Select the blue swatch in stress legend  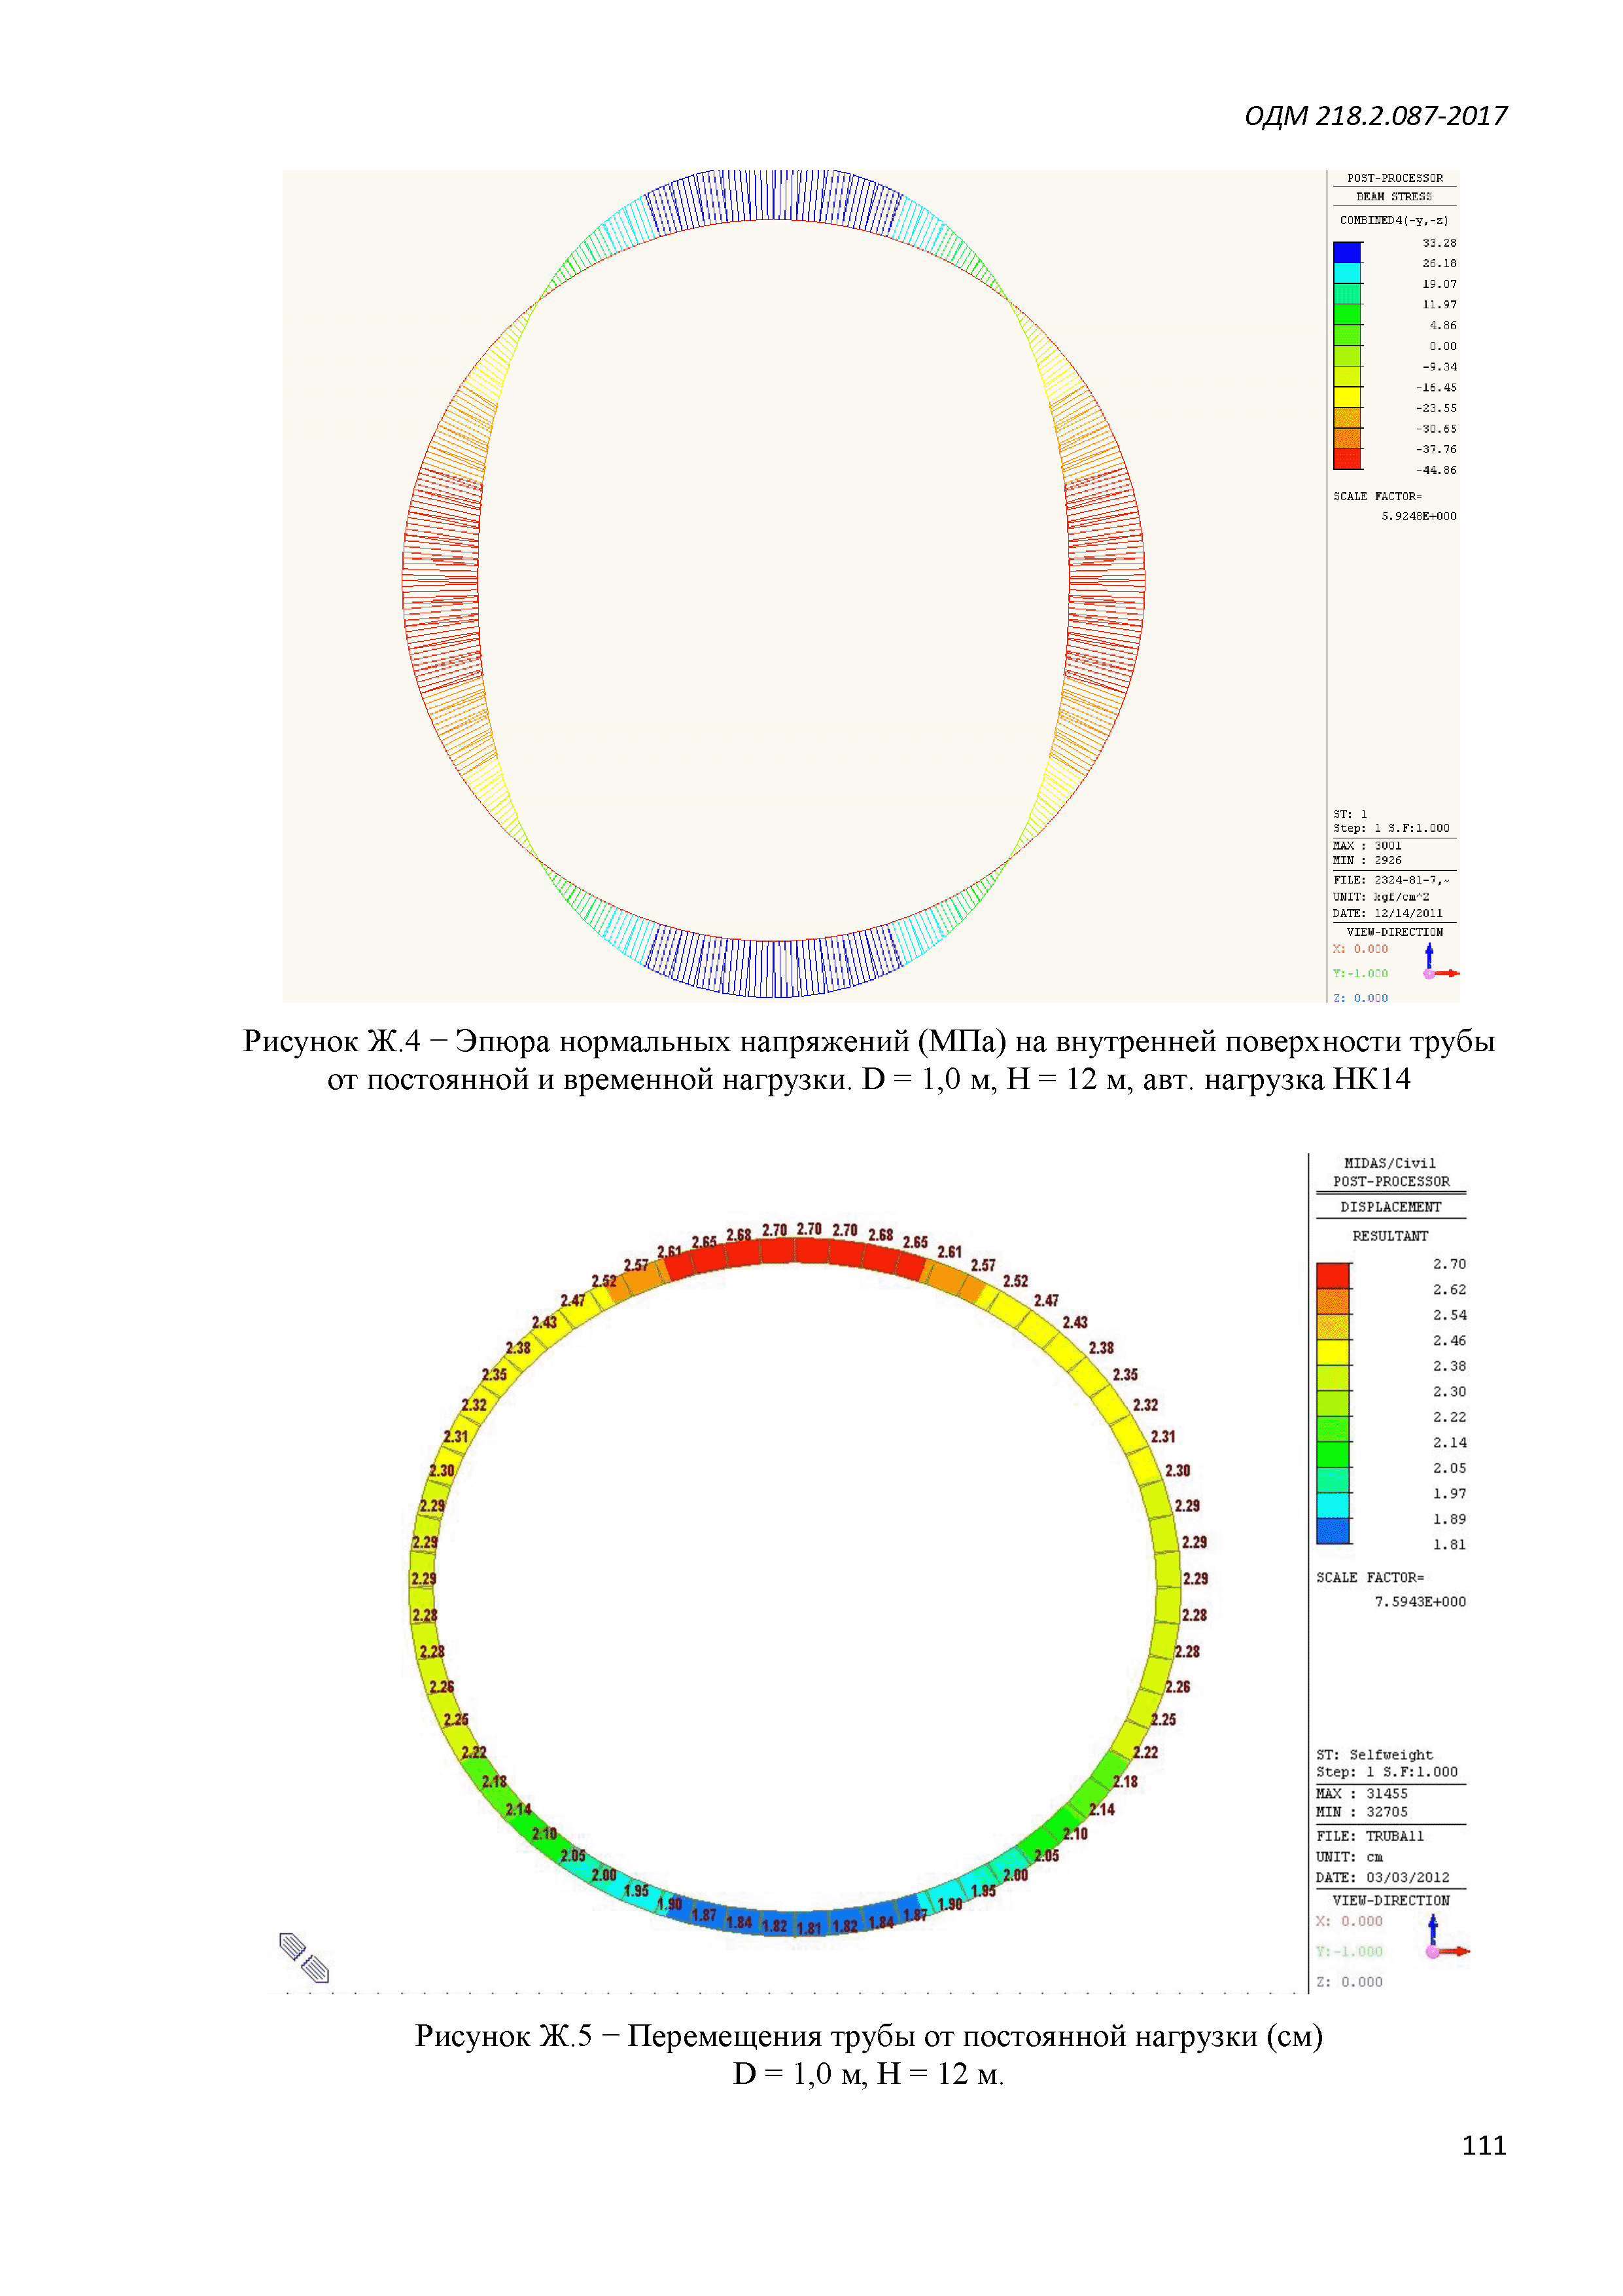tap(1346, 252)
